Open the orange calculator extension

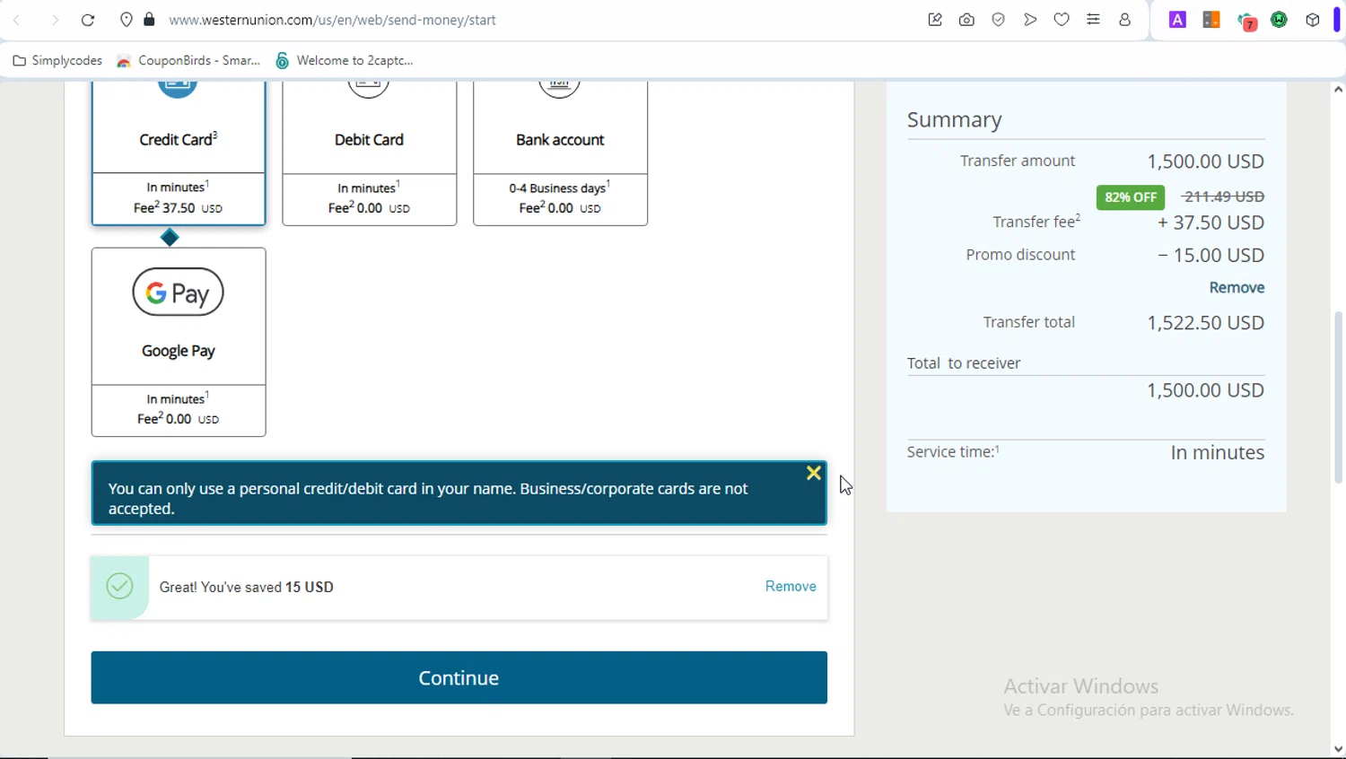(1211, 20)
